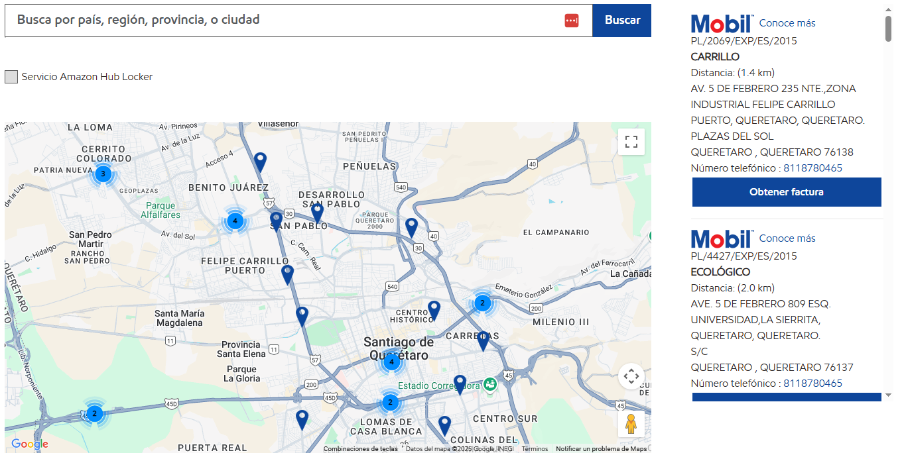Select station pin at Desarrollo San Pablo

(318, 213)
